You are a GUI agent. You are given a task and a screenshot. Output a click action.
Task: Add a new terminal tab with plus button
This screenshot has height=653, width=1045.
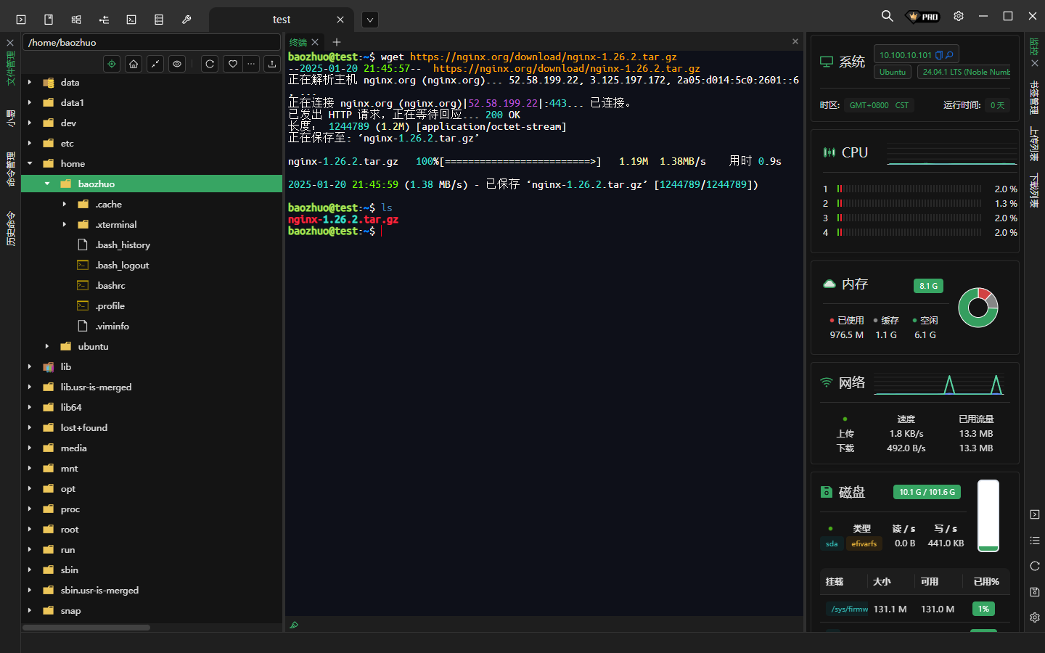pyautogui.click(x=337, y=42)
